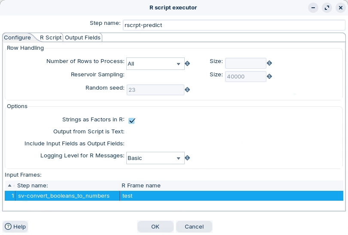Switch to the R Script tab
The width and height of the screenshot is (348, 235).
[51, 38]
